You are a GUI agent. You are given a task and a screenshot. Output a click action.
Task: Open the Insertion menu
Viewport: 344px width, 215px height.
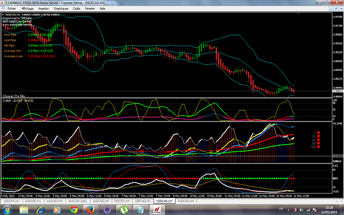[43, 9]
